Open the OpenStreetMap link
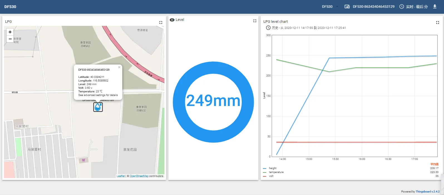The image size is (444, 195). coord(139,176)
